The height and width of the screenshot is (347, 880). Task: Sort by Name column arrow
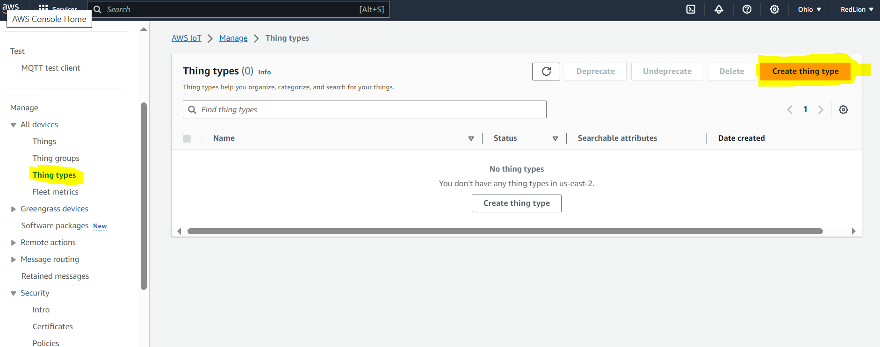(471, 138)
